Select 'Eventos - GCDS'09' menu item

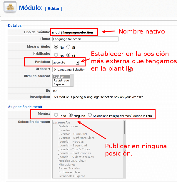point(73,134)
